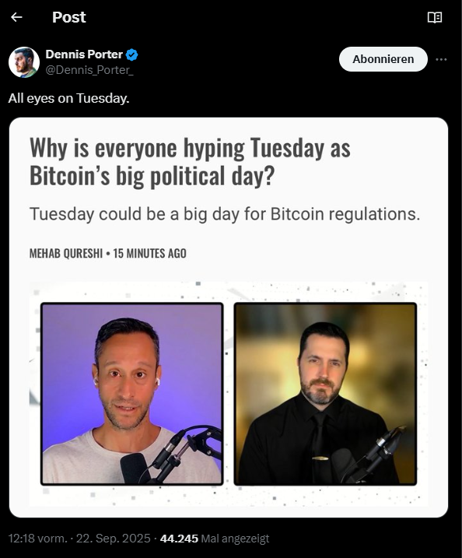Click the 44.245 view count
462x558 pixels.
[179, 539]
